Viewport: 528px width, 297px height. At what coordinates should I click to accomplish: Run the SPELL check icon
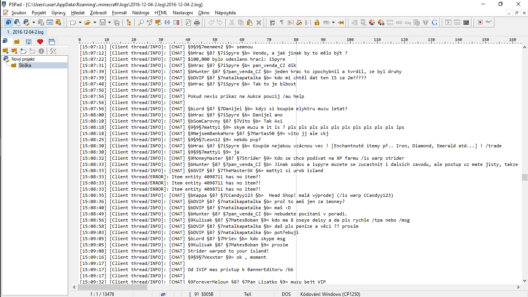[326, 22]
